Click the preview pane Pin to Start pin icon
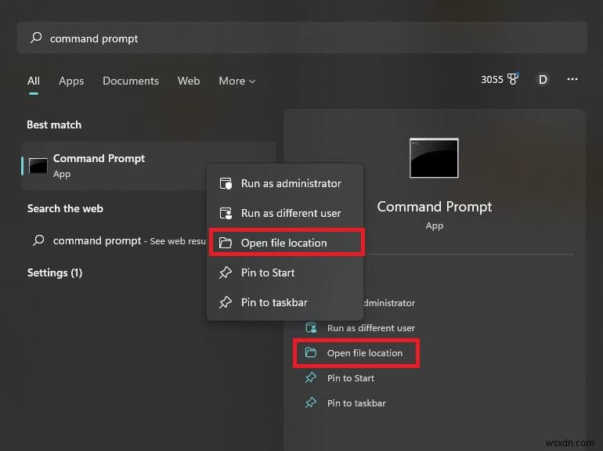Image resolution: width=603 pixels, height=451 pixels. coord(311,377)
